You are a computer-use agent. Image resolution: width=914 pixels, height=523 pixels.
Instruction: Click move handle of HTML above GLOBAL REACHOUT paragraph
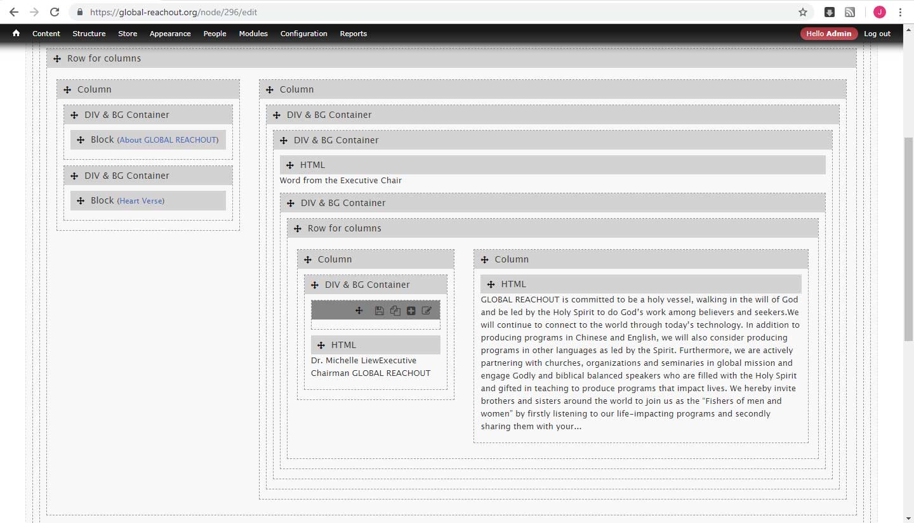491,285
